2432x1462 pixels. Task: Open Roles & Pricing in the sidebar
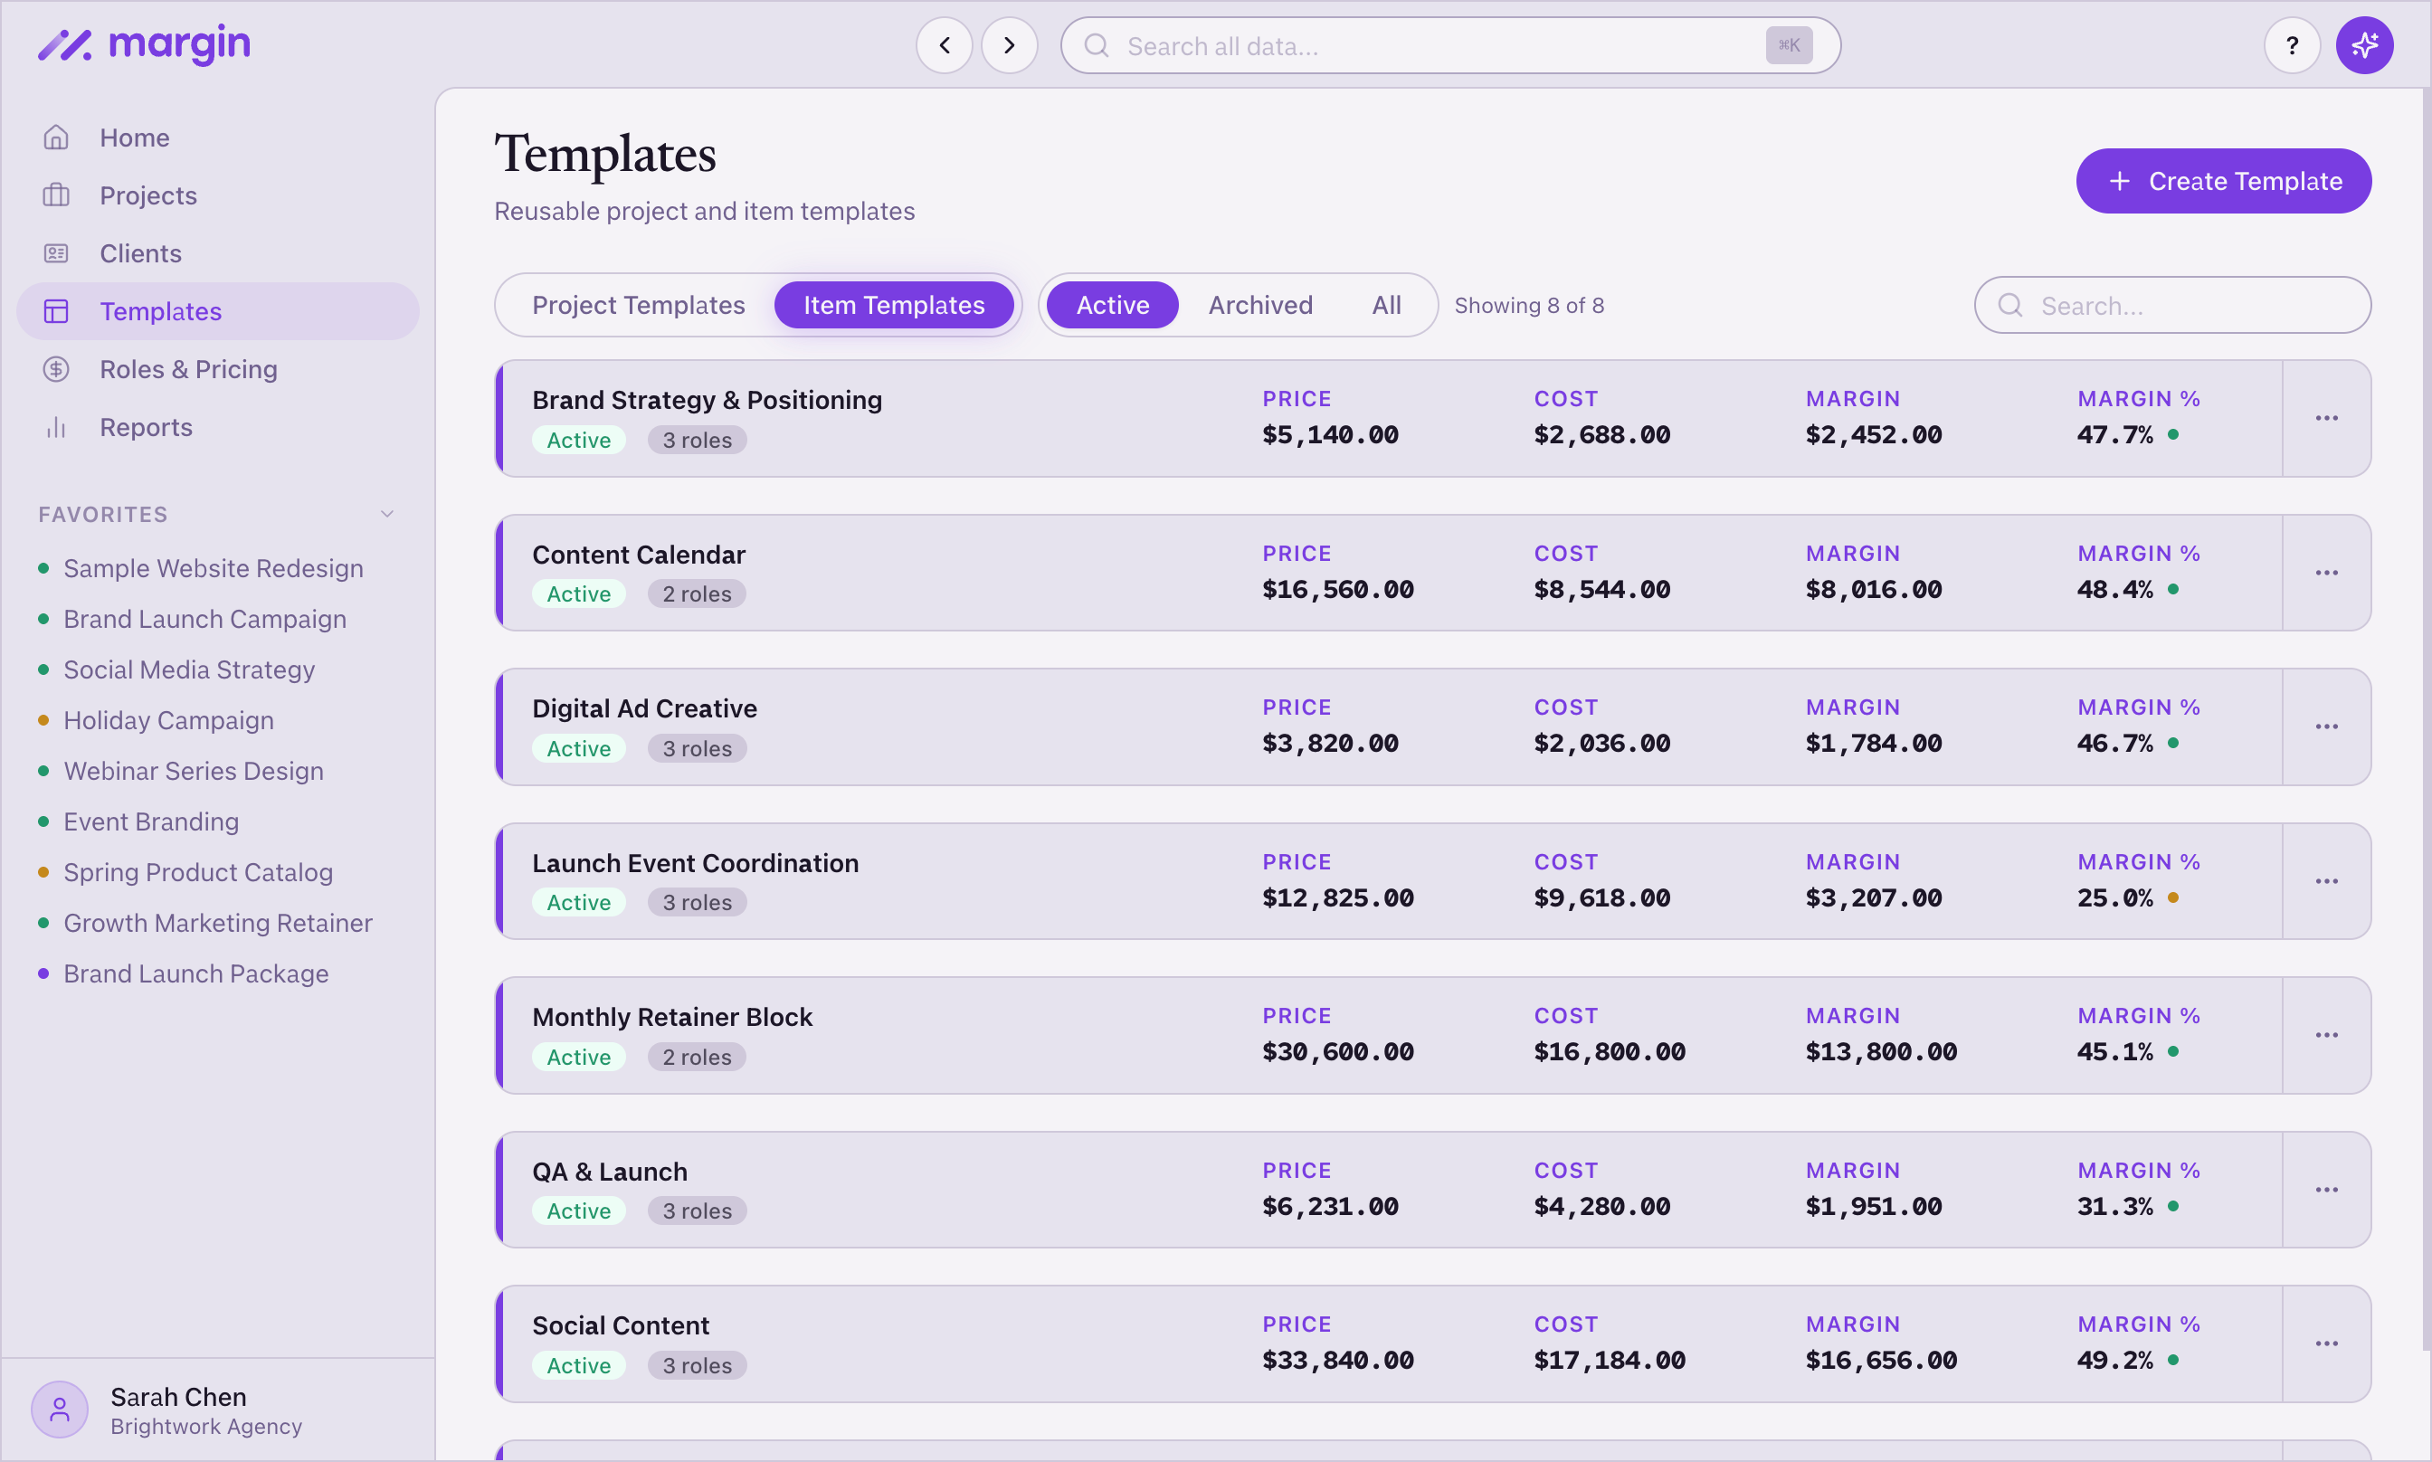point(218,369)
